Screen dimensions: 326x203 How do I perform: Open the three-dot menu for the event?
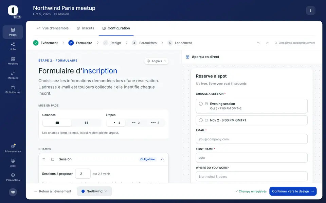pyautogui.click(x=311, y=10)
